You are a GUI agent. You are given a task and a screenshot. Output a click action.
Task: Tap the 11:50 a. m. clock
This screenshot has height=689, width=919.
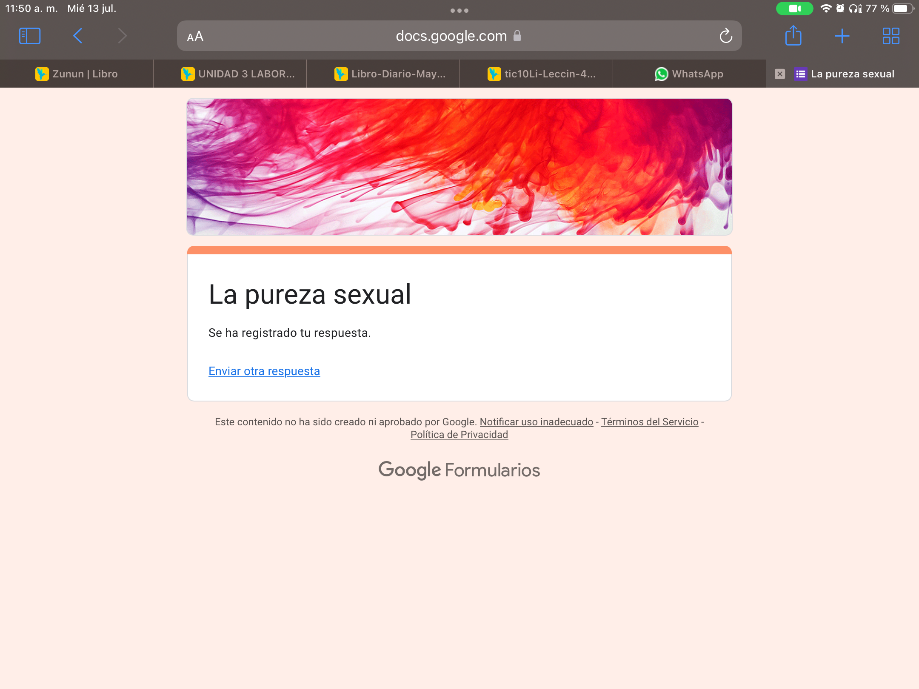click(x=31, y=9)
